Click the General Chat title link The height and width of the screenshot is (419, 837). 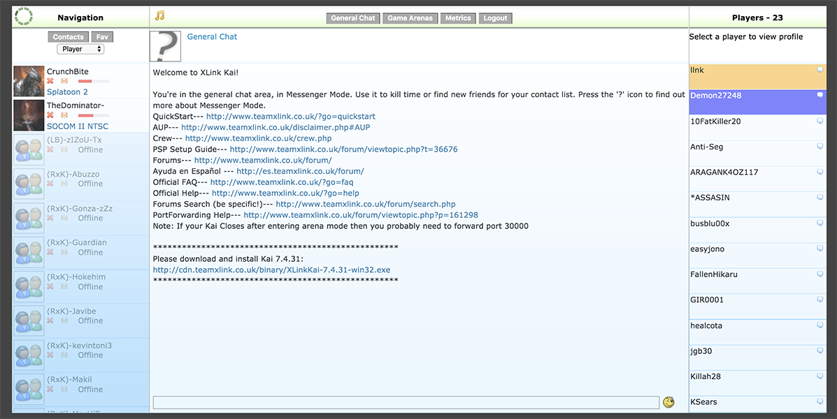(212, 37)
